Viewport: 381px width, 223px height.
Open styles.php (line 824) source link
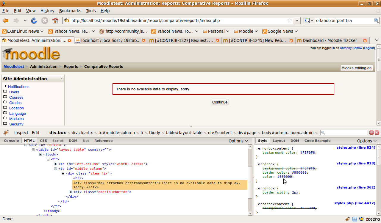(x=356, y=147)
